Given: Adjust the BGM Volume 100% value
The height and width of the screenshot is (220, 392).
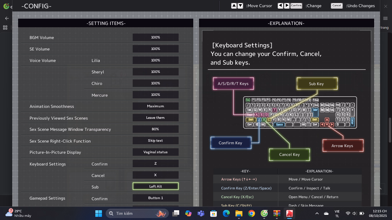Looking at the screenshot, I should click(x=155, y=37).
